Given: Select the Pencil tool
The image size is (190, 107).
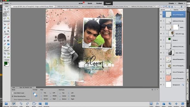Looking at the screenshot, I should [x=8, y=48].
